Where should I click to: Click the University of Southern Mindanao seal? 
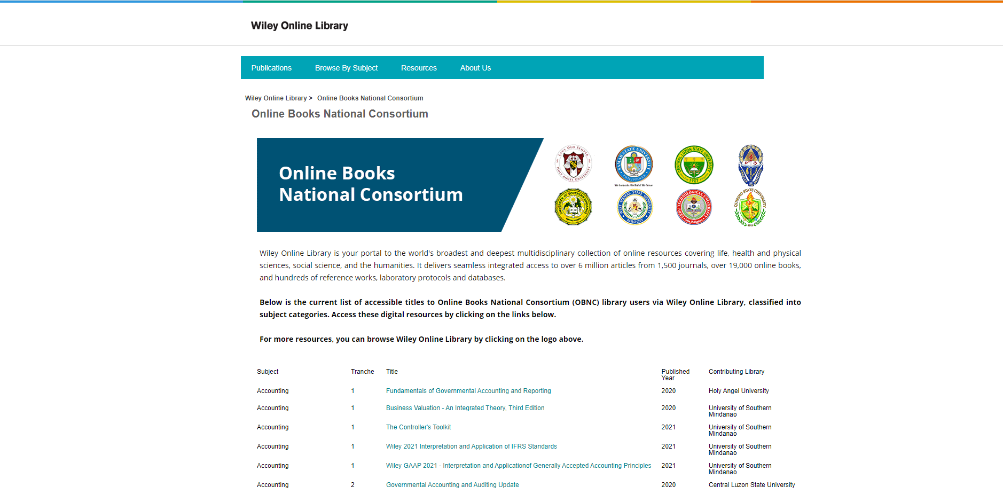[574, 207]
